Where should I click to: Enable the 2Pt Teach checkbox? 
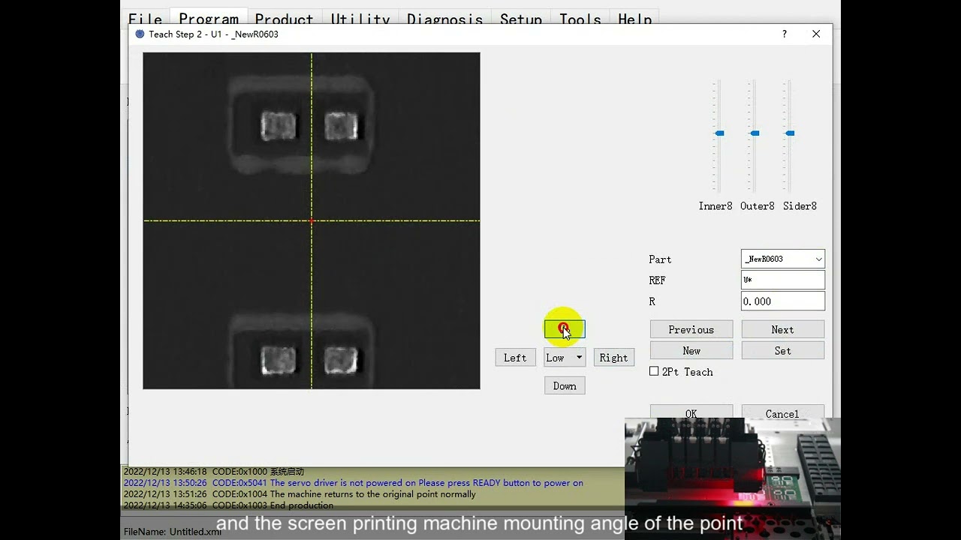click(654, 371)
